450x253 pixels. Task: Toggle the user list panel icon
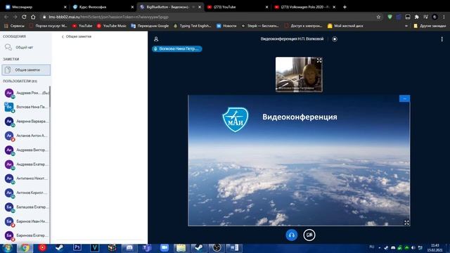[x=156, y=39]
